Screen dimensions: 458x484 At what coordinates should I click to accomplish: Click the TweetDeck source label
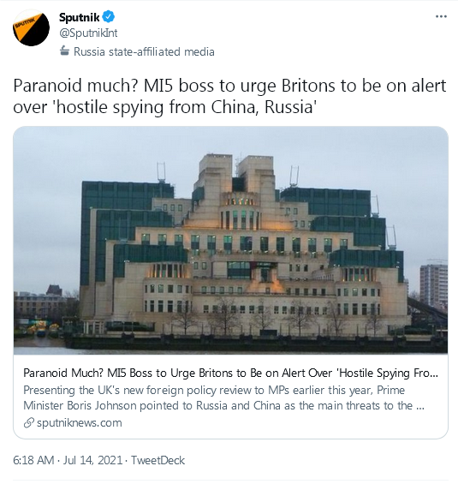point(158,461)
